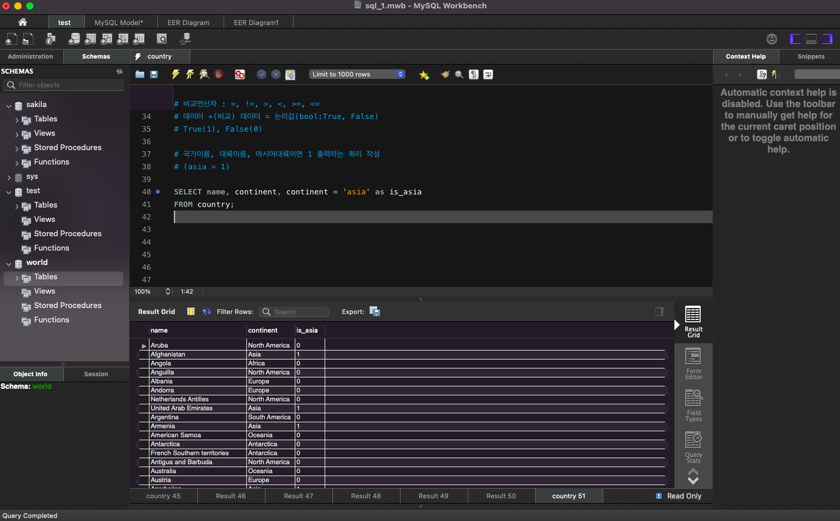Export recordset to external file icon
The image size is (840, 521).
pyautogui.click(x=375, y=312)
